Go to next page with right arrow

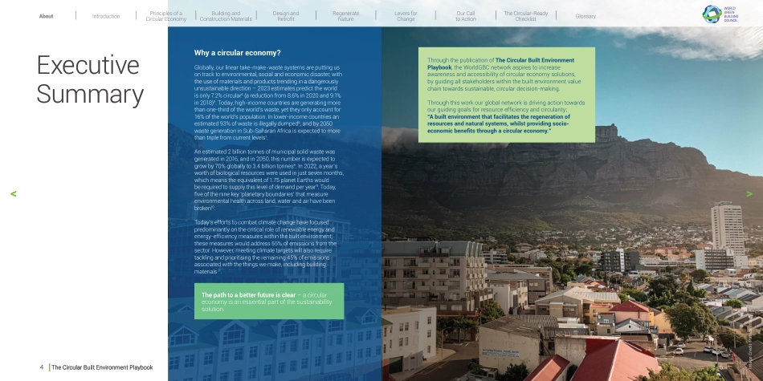[749, 194]
